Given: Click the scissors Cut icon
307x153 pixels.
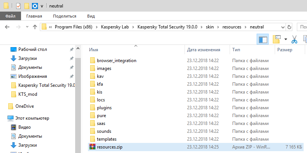Looking at the screenshot, I should 294,39.
